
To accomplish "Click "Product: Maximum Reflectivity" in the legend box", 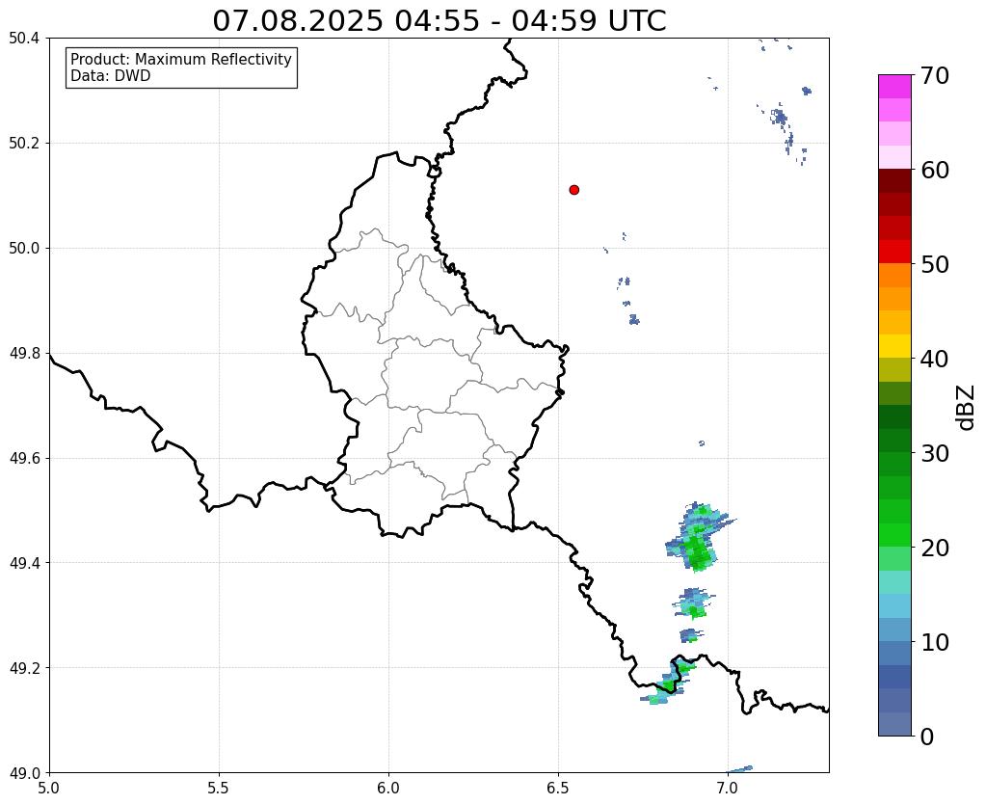I will pyautogui.click(x=181, y=59).
